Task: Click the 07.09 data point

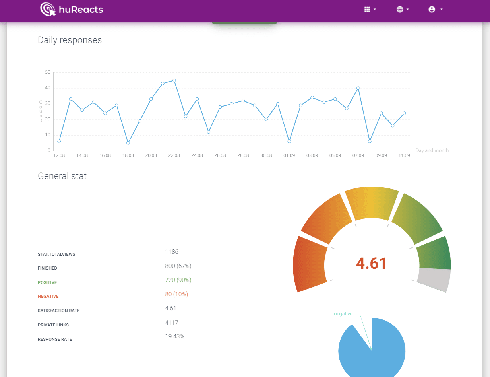Action: (x=358, y=88)
